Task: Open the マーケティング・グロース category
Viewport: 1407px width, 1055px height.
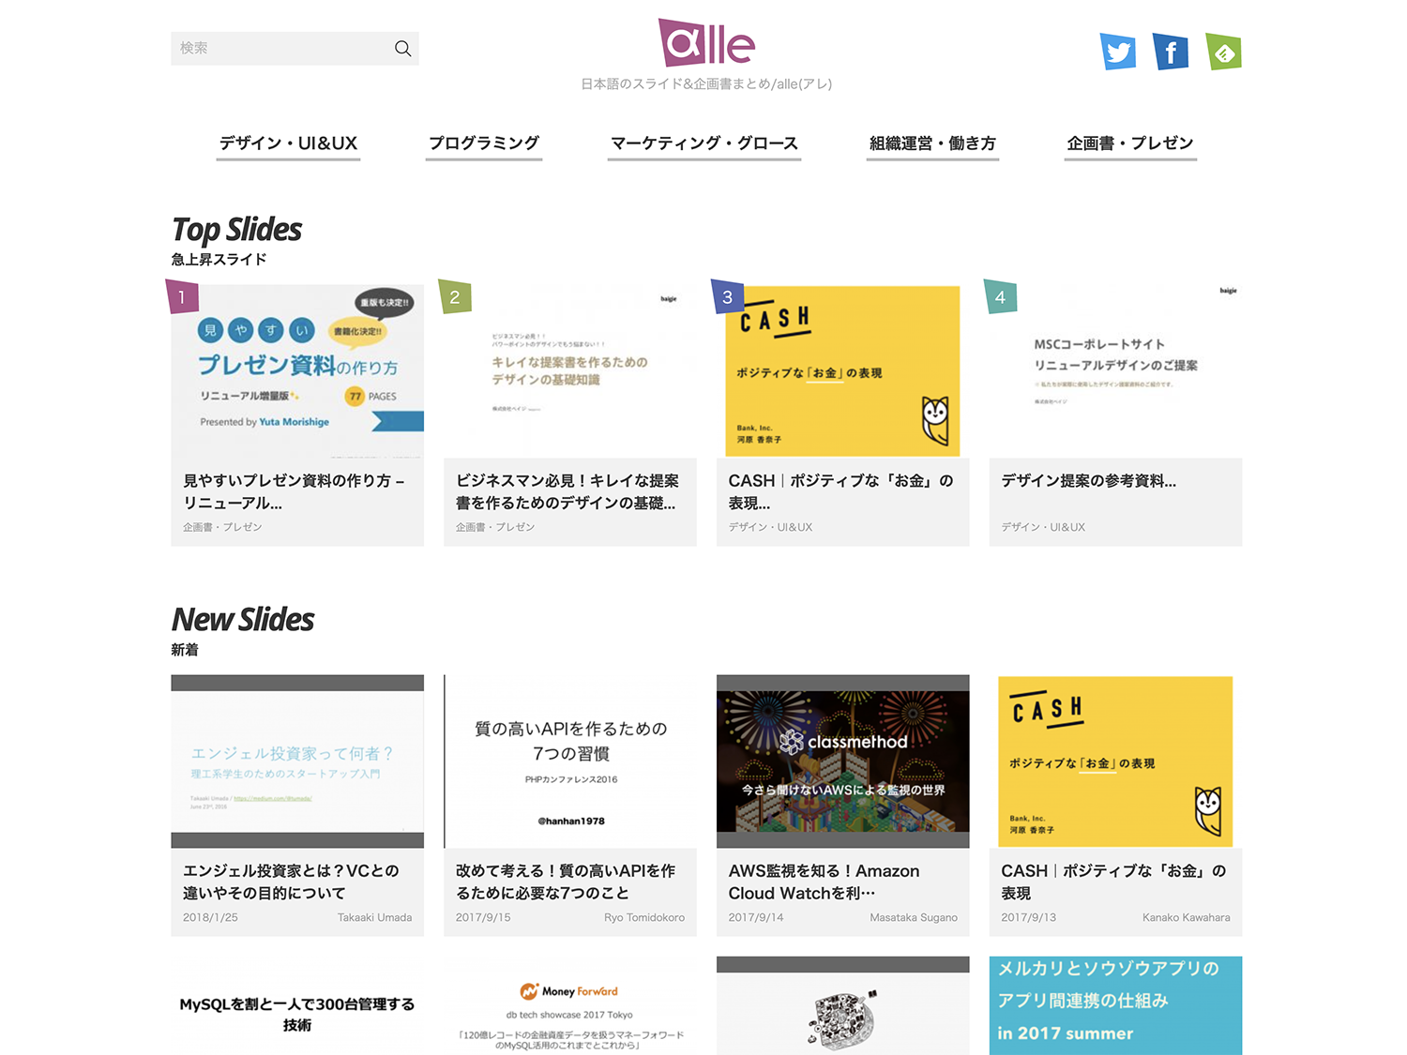Action: [704, 143]
